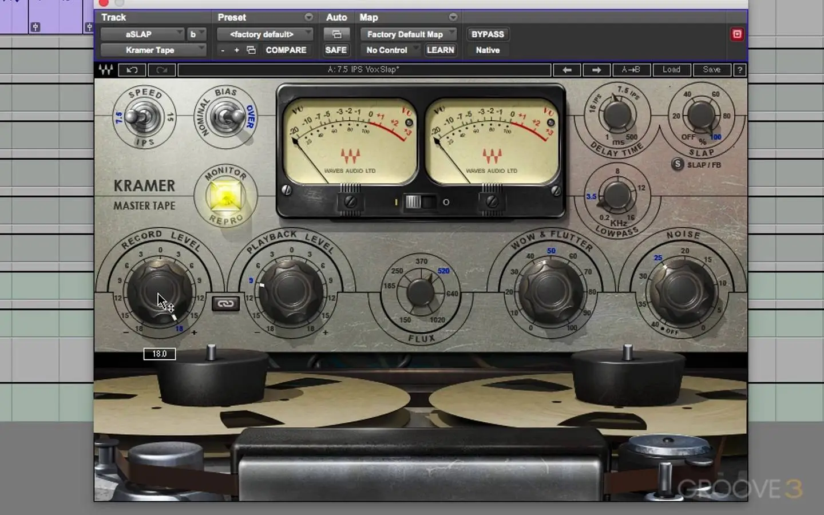Viewport: 824px width, 515px height.
Task: Click the LOWPASS KHz knob
Action: (617, 196)
